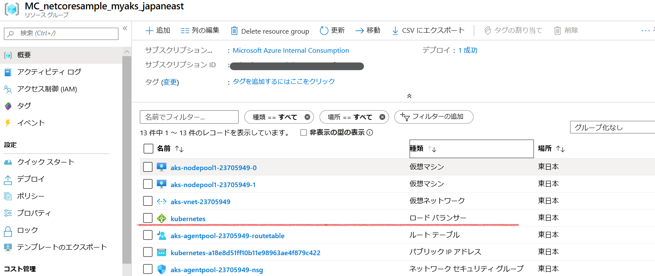
Task: Open the 追加 (Add) toolbar button
Action: pos(158,31)
